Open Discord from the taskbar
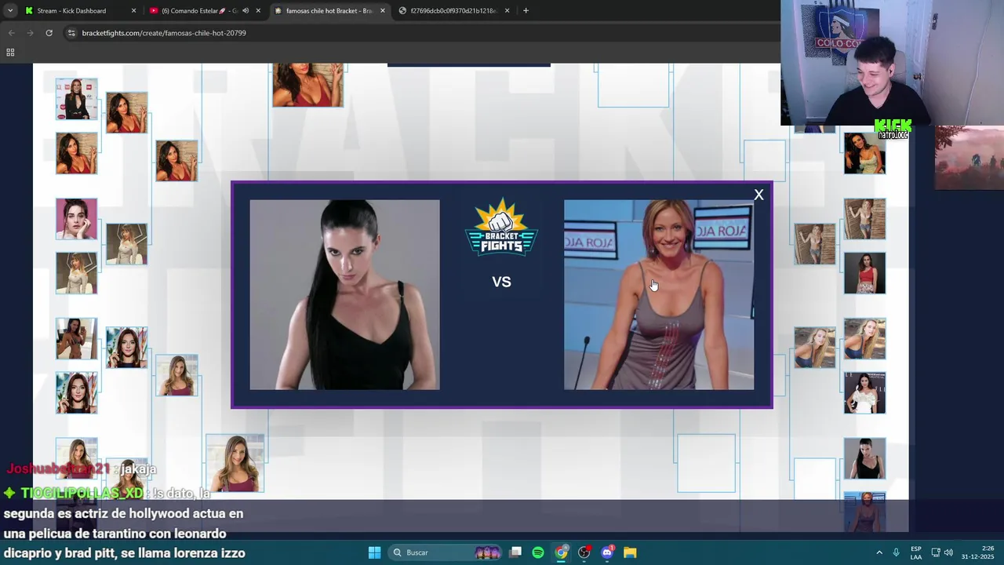1004x565 pixels. [x=607, y=552]
